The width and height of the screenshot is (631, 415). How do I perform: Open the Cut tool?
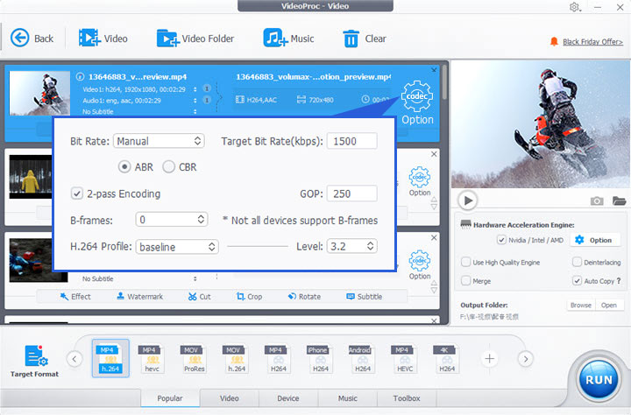coord(200,297)
